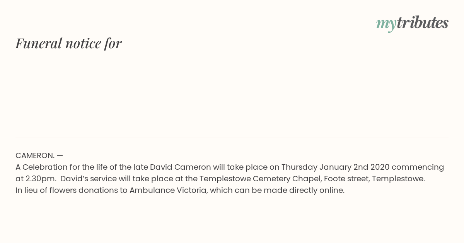Click the final "Templestowe." suburb word
Screen dimensions: 464x243
[398, 179]
